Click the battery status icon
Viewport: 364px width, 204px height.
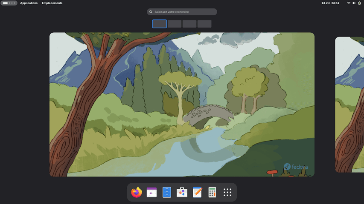click(x=359, y=3)
